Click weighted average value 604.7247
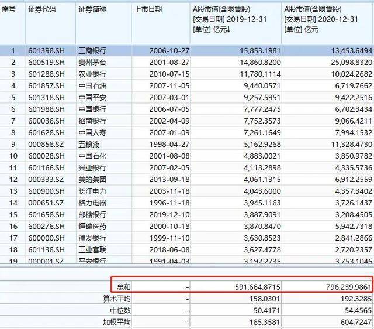 [356, 322]
